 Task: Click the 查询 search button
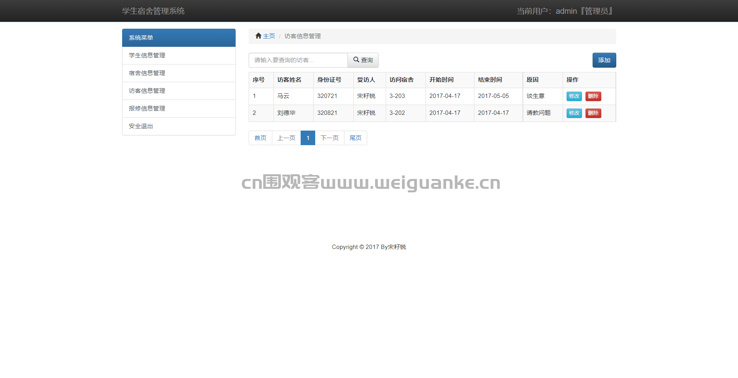click(363, 60)
